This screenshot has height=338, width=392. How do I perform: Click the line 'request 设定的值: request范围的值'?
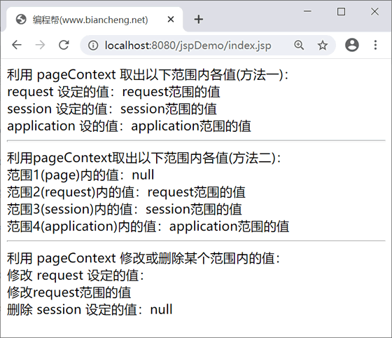113,92
